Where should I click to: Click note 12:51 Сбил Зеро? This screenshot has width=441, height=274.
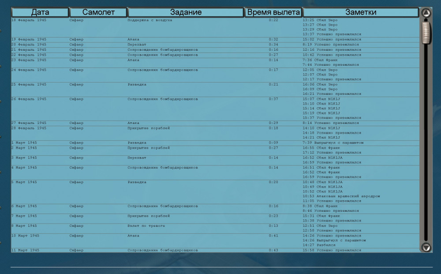320,226
